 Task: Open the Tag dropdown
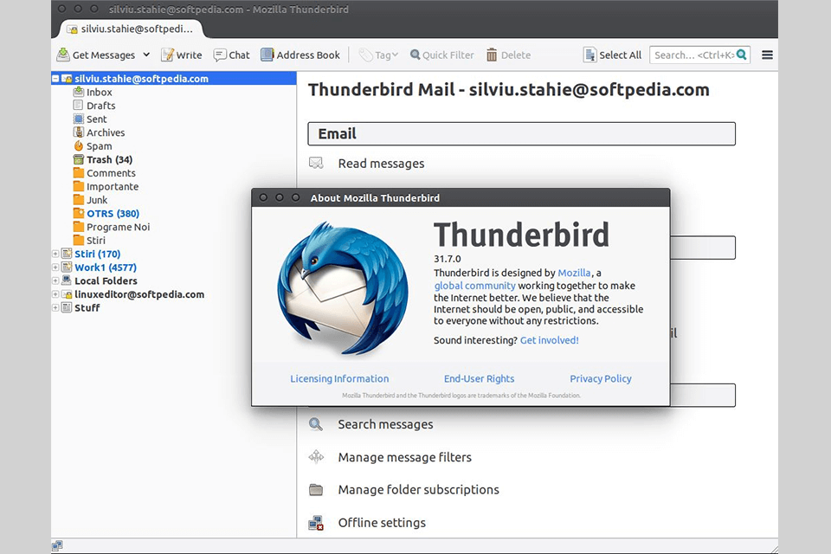click(378, 55)
